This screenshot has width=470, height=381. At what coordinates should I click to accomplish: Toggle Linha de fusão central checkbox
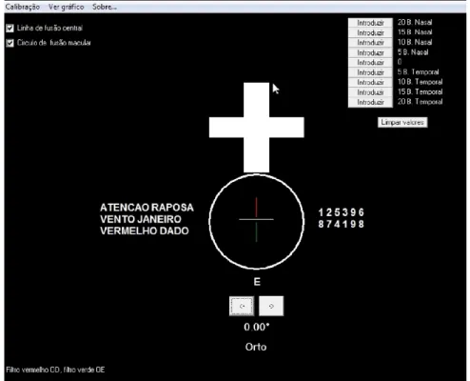[10, 29]
